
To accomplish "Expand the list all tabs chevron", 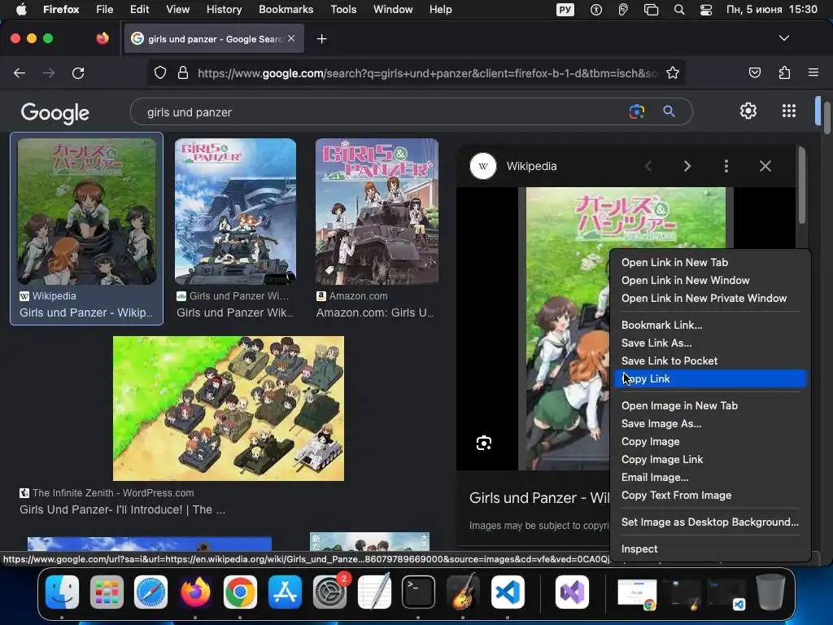I will click(783, 38).
